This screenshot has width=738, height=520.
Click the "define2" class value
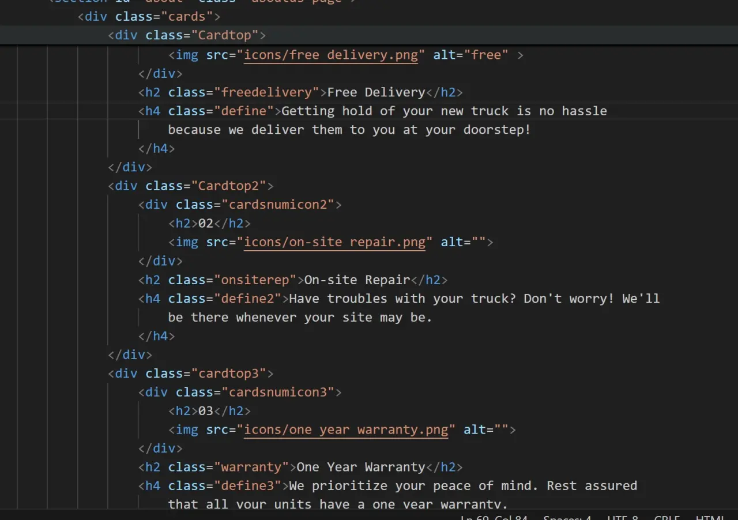247,299
